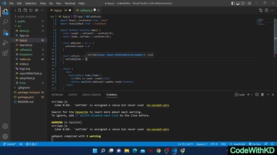Add a new terminal with plus icon

[248, 95]
